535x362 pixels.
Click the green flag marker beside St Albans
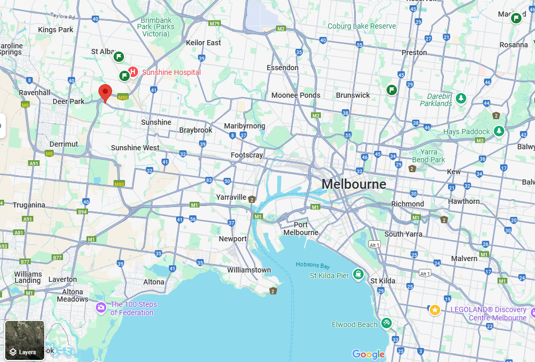tap(119, 57)
